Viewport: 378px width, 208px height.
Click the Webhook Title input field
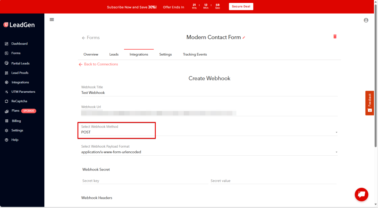[209, 93]
